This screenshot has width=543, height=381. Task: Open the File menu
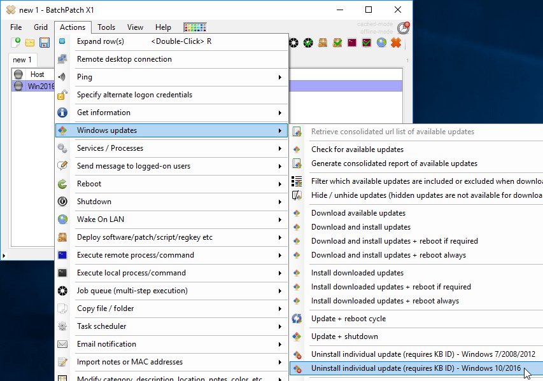16,27
